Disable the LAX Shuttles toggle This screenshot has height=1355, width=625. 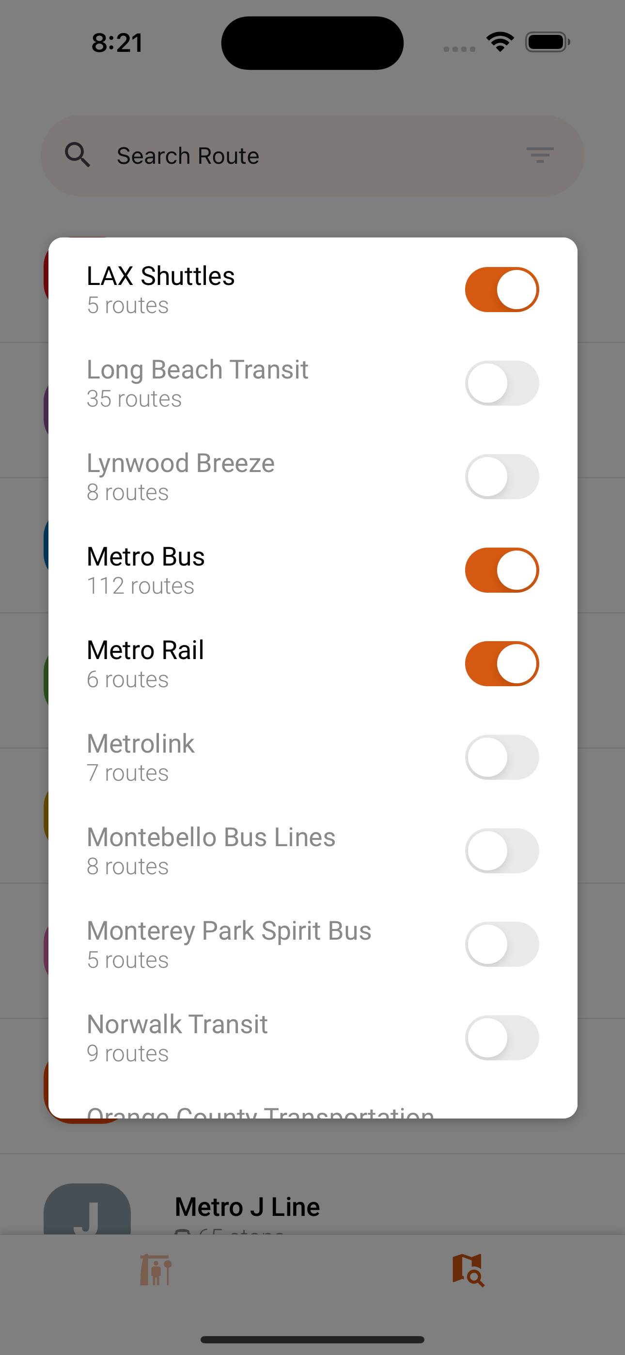[x=502, y=290]
